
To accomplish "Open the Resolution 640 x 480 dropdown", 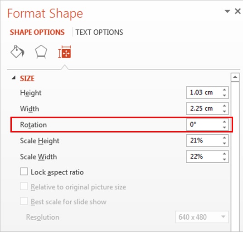I will coord(202,217).
